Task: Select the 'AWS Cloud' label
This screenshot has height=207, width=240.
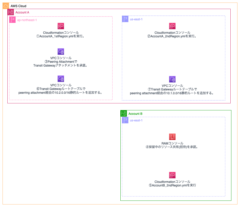Action: click(18, 6)
